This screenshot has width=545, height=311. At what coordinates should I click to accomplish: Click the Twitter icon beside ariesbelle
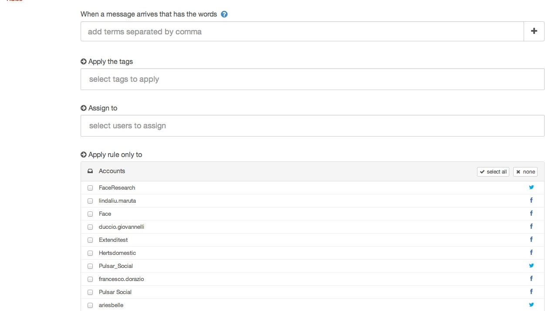[531, 305]
